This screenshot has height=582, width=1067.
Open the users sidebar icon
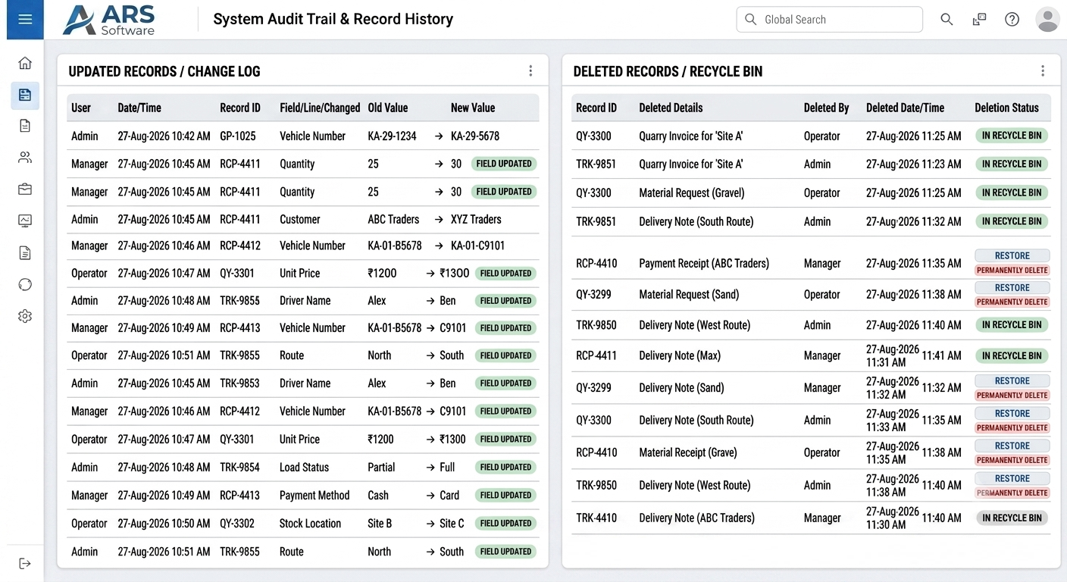[25, 158]
